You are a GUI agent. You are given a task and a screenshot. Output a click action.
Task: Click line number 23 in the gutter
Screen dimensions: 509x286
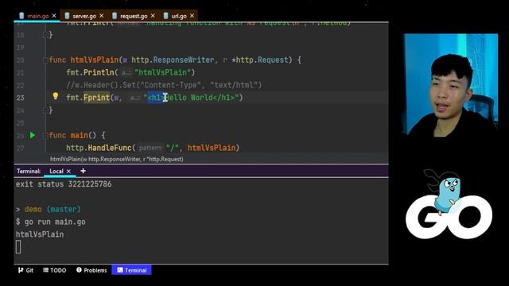click(20, 98)
